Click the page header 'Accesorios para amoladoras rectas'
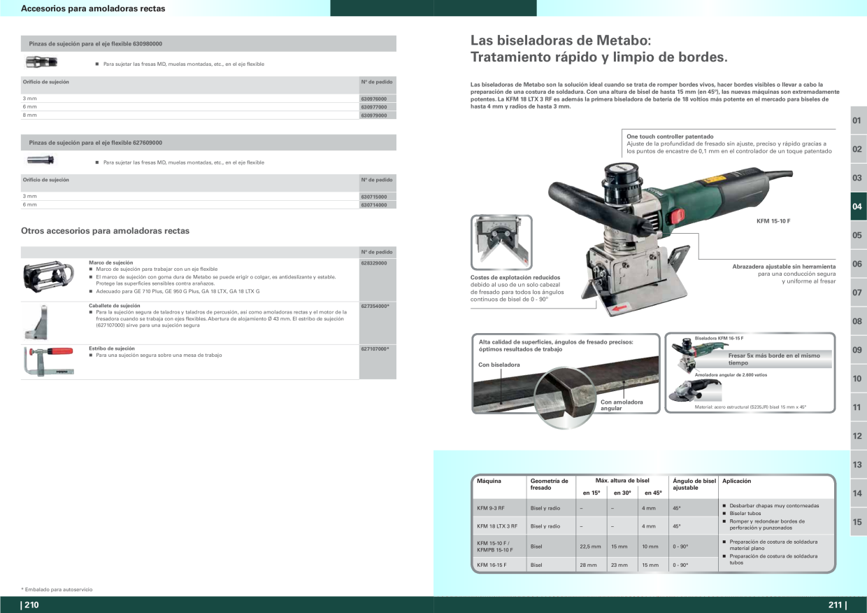The height and width of the screenshot is (613, 867). point(93,8)
